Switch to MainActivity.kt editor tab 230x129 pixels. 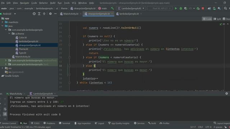click(x=71, y=14)
